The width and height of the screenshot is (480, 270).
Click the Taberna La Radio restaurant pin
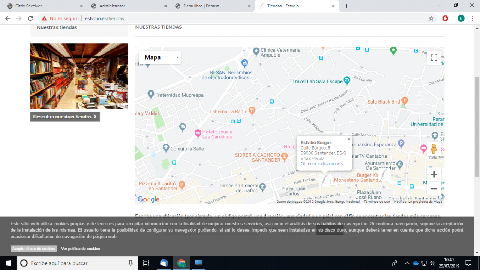(x=252, y=111)
